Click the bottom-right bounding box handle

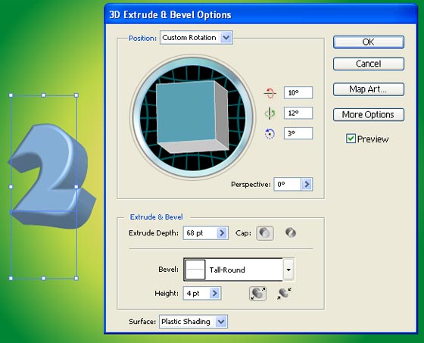pos(76,278)
